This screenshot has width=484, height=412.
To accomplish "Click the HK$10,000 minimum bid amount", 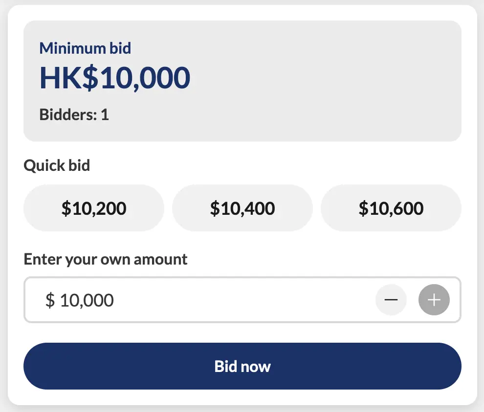I will click(114, 78).
